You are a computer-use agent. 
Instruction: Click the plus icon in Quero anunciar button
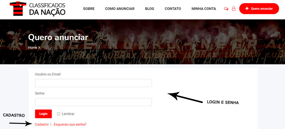[x=247, y=9]
